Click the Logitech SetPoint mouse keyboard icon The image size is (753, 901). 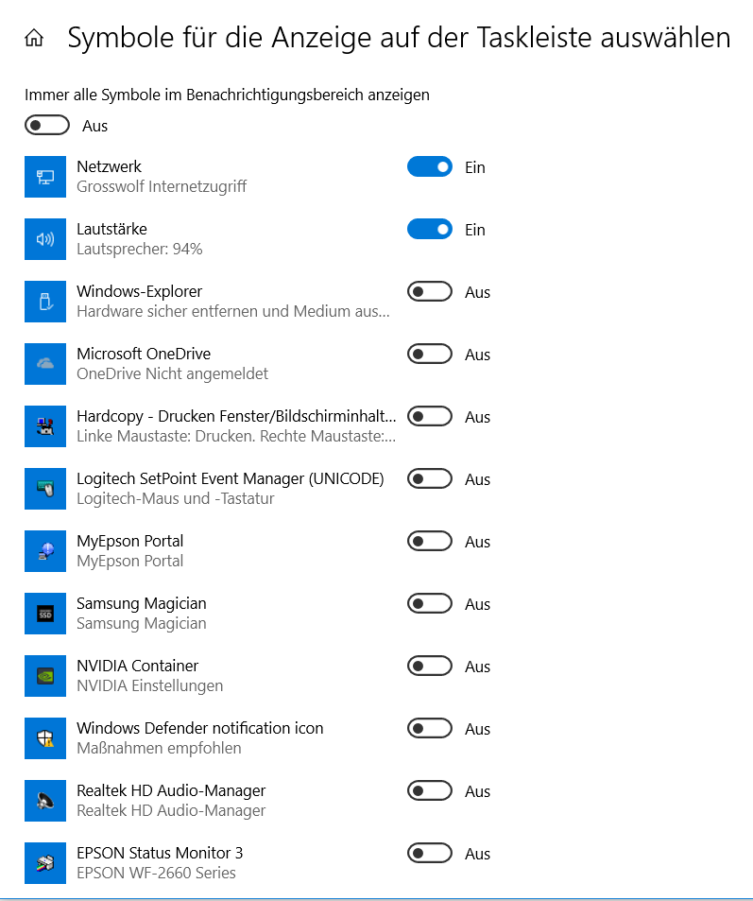coord(45,489)
